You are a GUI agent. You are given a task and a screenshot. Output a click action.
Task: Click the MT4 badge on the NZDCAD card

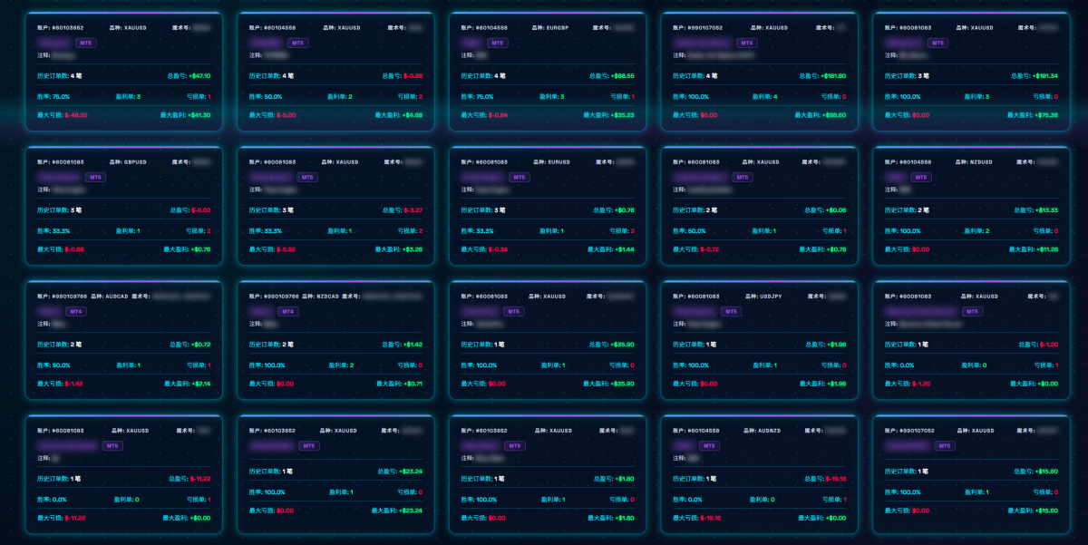[287, 311]
